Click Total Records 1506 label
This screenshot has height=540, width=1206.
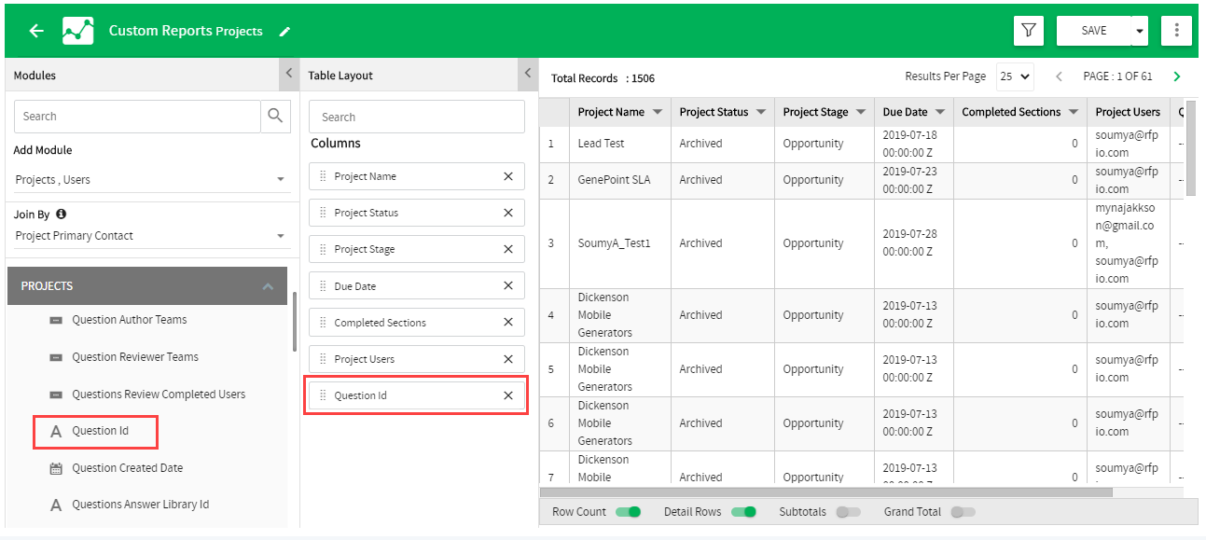[603, 78]
